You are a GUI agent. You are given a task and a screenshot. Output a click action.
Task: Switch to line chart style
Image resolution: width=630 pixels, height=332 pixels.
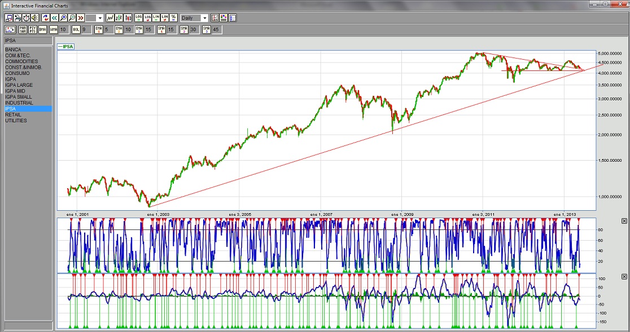tap(110, 18)
